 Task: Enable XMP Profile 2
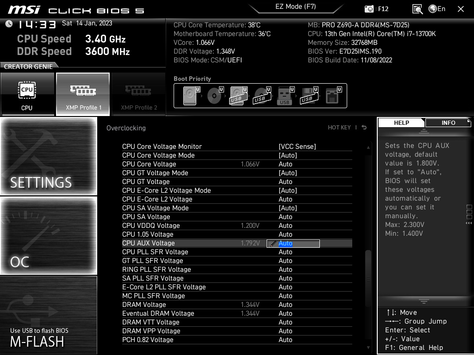point(138,94)
